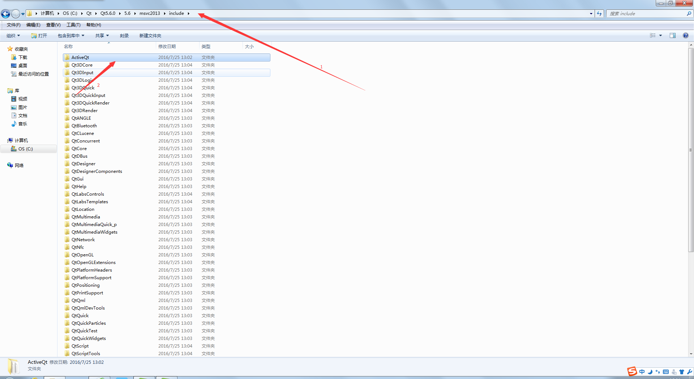The height and width of the screenshot is (379, 694).
Task: Select the QtNetwork folder icon
Action: coord(67,239)
